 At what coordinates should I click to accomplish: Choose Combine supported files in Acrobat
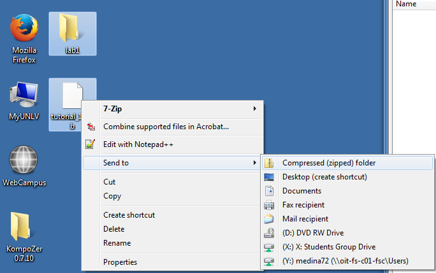(166, 127)
